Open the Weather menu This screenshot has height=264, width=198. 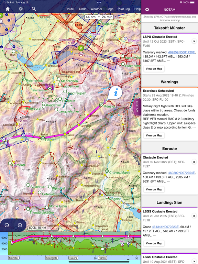[96, 9]
